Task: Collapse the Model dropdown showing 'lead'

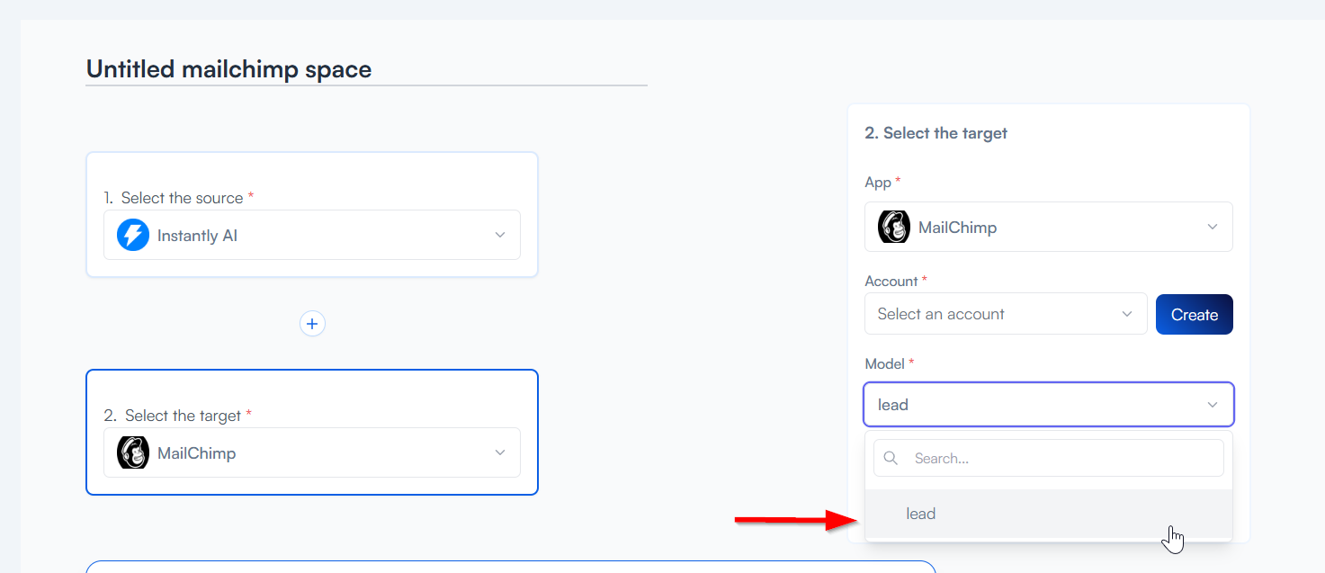Action: (x=1048, y=405)
